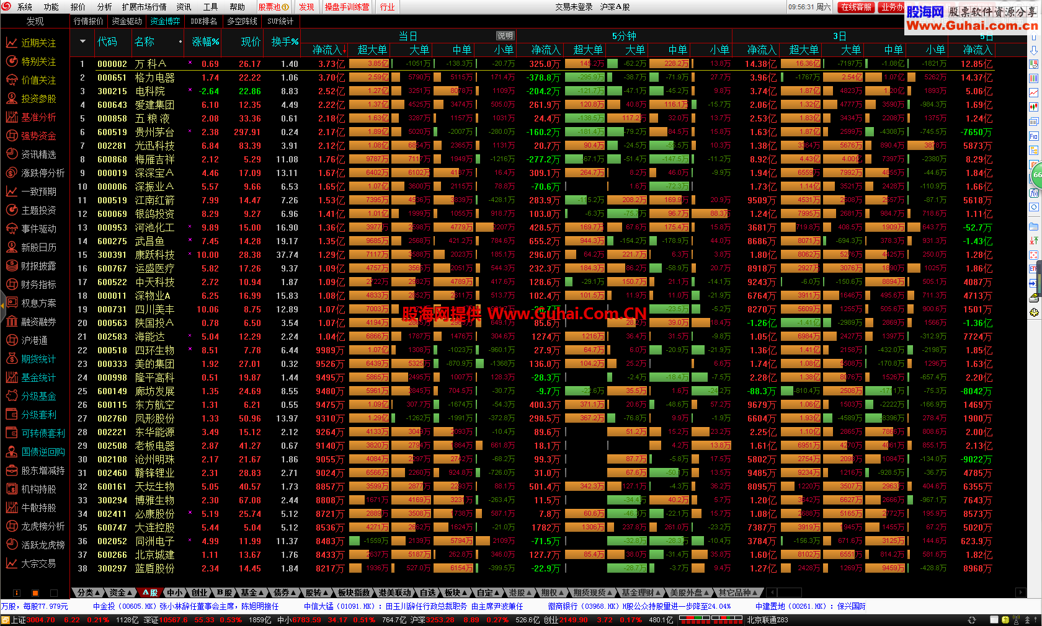This screenshot has width=1042, height=626.
Task: Click the 操盘手训练营 link
Action: click(x=347, y=7)
